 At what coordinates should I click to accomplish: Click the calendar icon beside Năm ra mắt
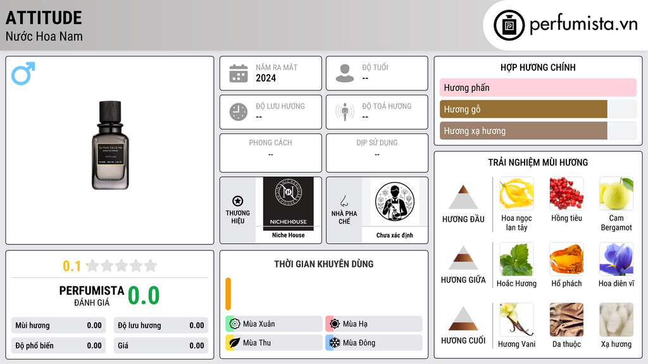[239, 73]
